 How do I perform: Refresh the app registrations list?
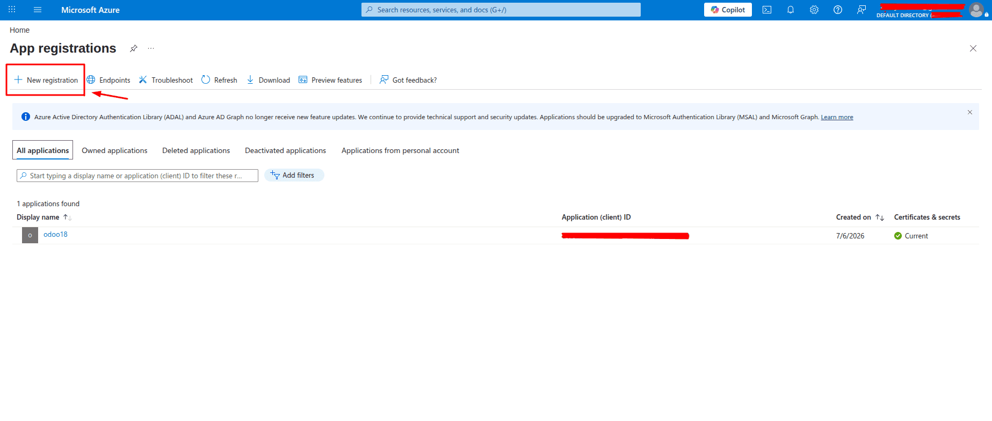tap(219, 80)
